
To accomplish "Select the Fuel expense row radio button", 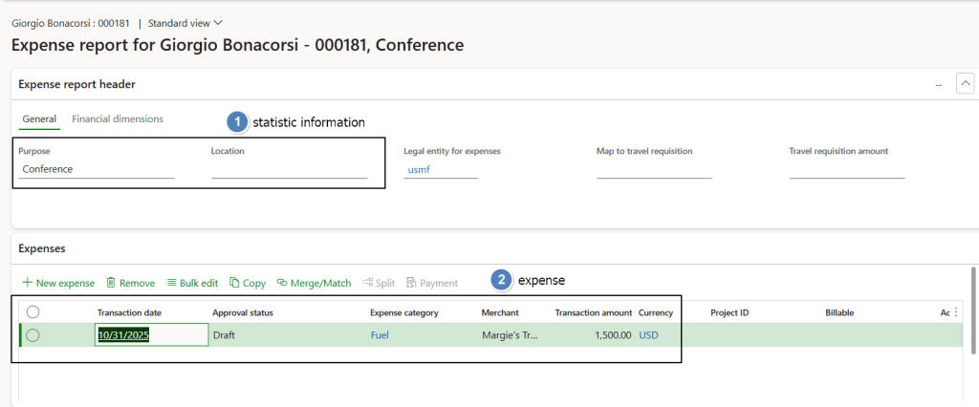I will coord(33,335).
